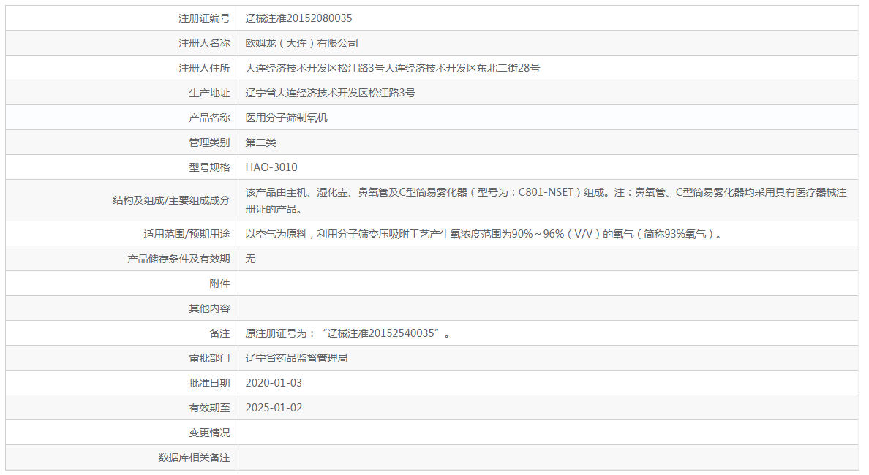869x475 pixels.
Task: Select the 注册证编号 label cell
Action: point(204,18)
